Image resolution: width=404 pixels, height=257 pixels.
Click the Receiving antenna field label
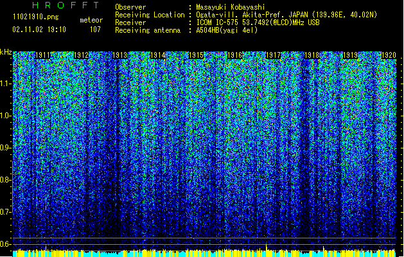(x=148, y=30)
